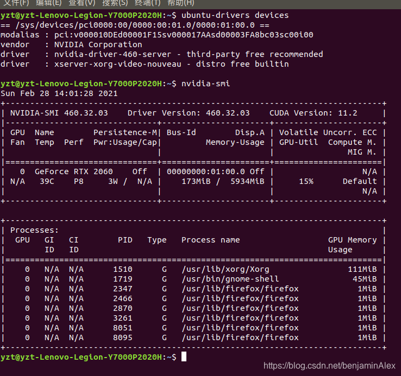The image size is (401, 376).
Task: Click 'GeForce RTX 2060' GPU name
Action: coord(74,171)
